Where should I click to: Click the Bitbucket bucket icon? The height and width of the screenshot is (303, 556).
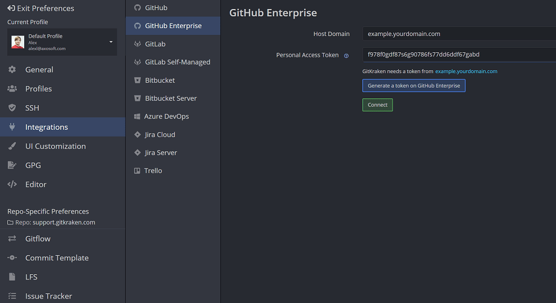137,80
